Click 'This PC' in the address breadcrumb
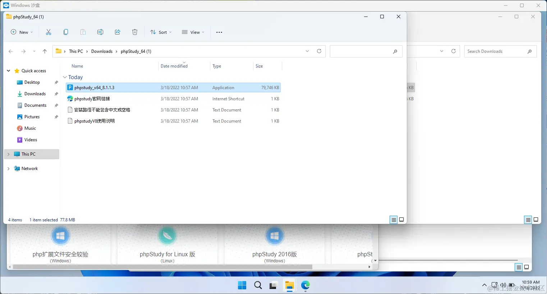Image resolution: width=547 pixels, height=294 pixels. (x=76, y=51)
